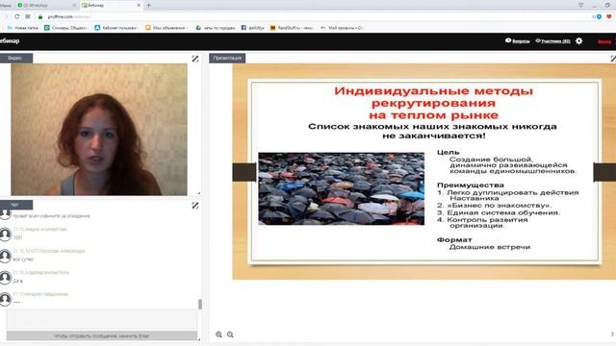Open a new browser tab

coord(148,5)
